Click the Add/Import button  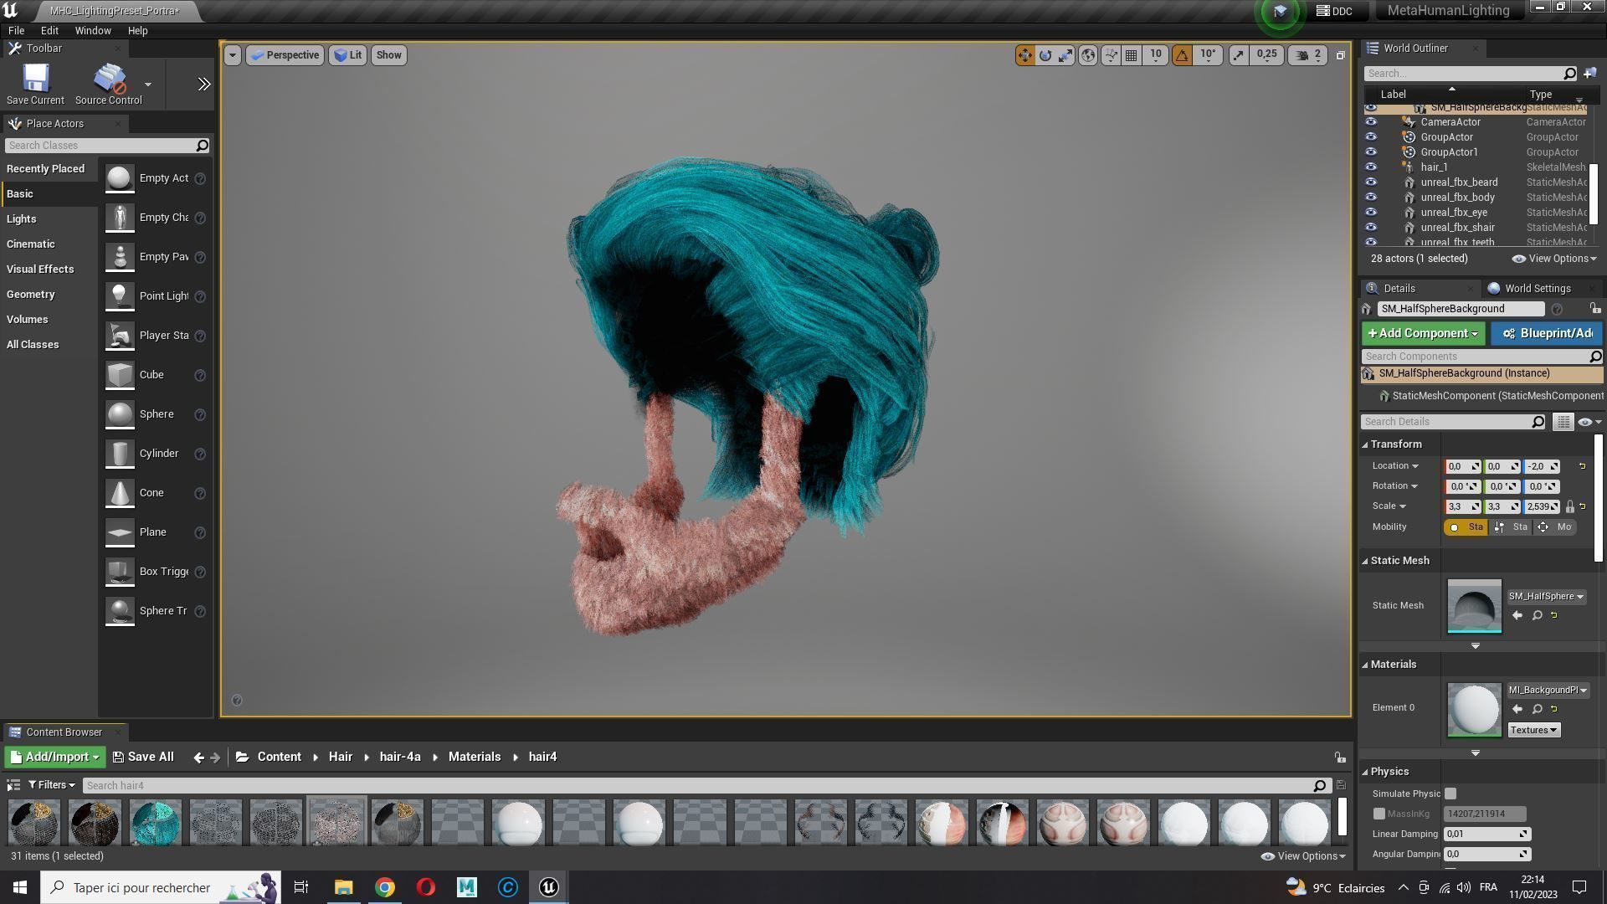point(55,758)
